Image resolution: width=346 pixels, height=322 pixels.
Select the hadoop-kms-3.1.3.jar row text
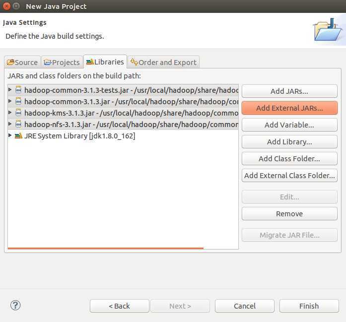(x=131, y=113)
